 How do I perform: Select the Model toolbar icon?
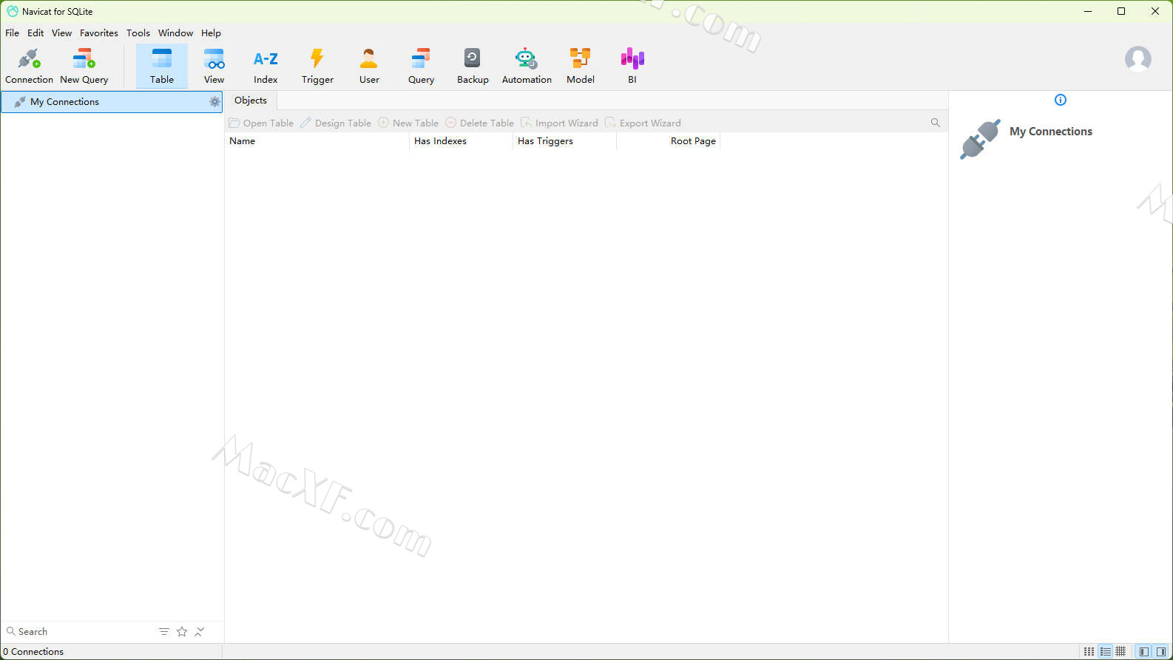[x=580, y=66]
